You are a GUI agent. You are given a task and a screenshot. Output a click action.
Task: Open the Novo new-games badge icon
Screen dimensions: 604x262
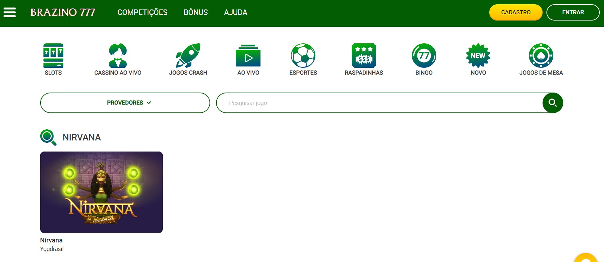(478, 55)
